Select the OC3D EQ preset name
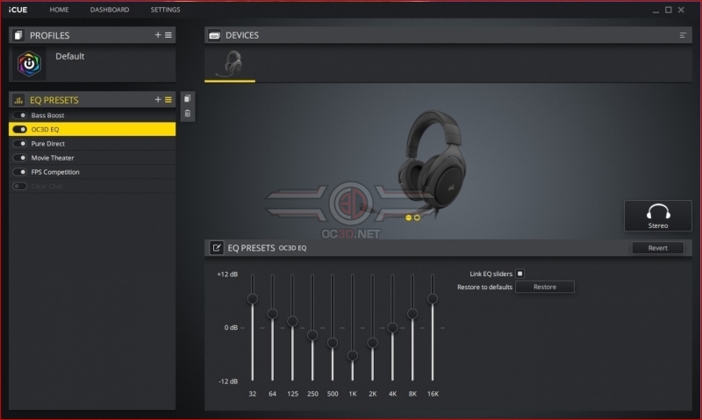The height and width of the screenshot is (420, 702). tap(45, 129)
